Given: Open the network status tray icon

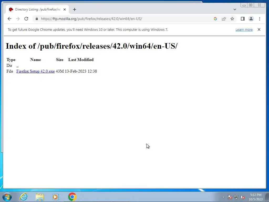Looking at the screenshot, I should (236, 197).
